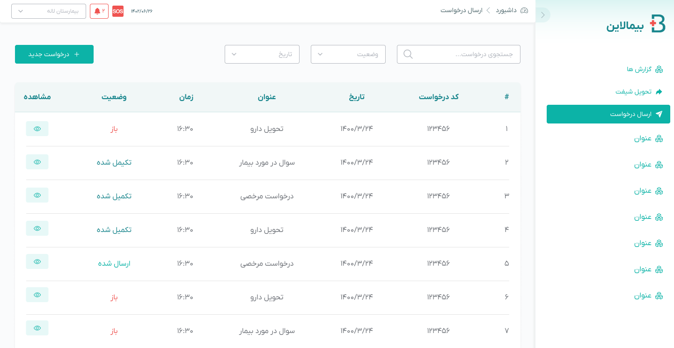Select تحویل دارو title in row ۶
This screenshot has height=348, width=674.
pyautogui.click(x=267, y=297)
